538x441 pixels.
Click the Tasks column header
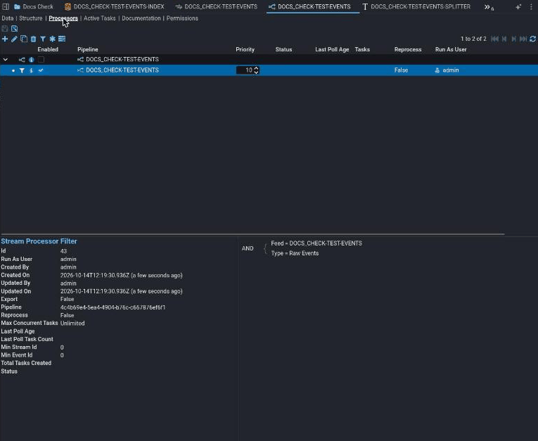362,49
